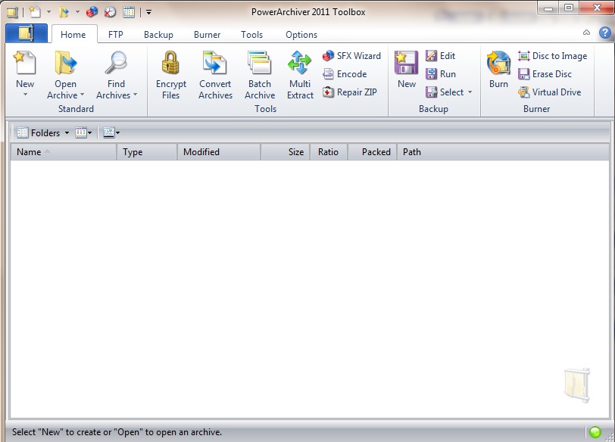Sort by the Ratio column header
Screen dimensions: 615x442
click(x=329, y=152)
